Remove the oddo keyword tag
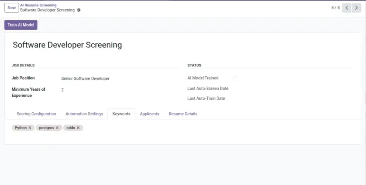This screenshot has width=366, height=185. point(78,127)
